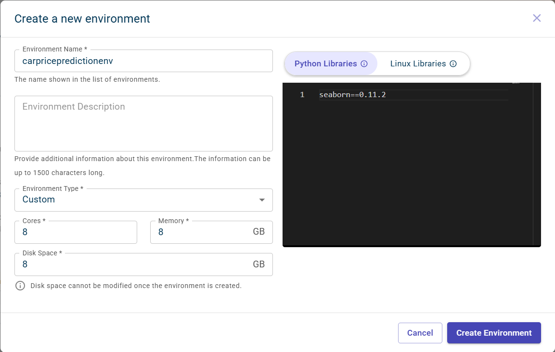Click the disk space notice info icon
The width and height of the screenshot is (555, 352).
pos(20,286)
